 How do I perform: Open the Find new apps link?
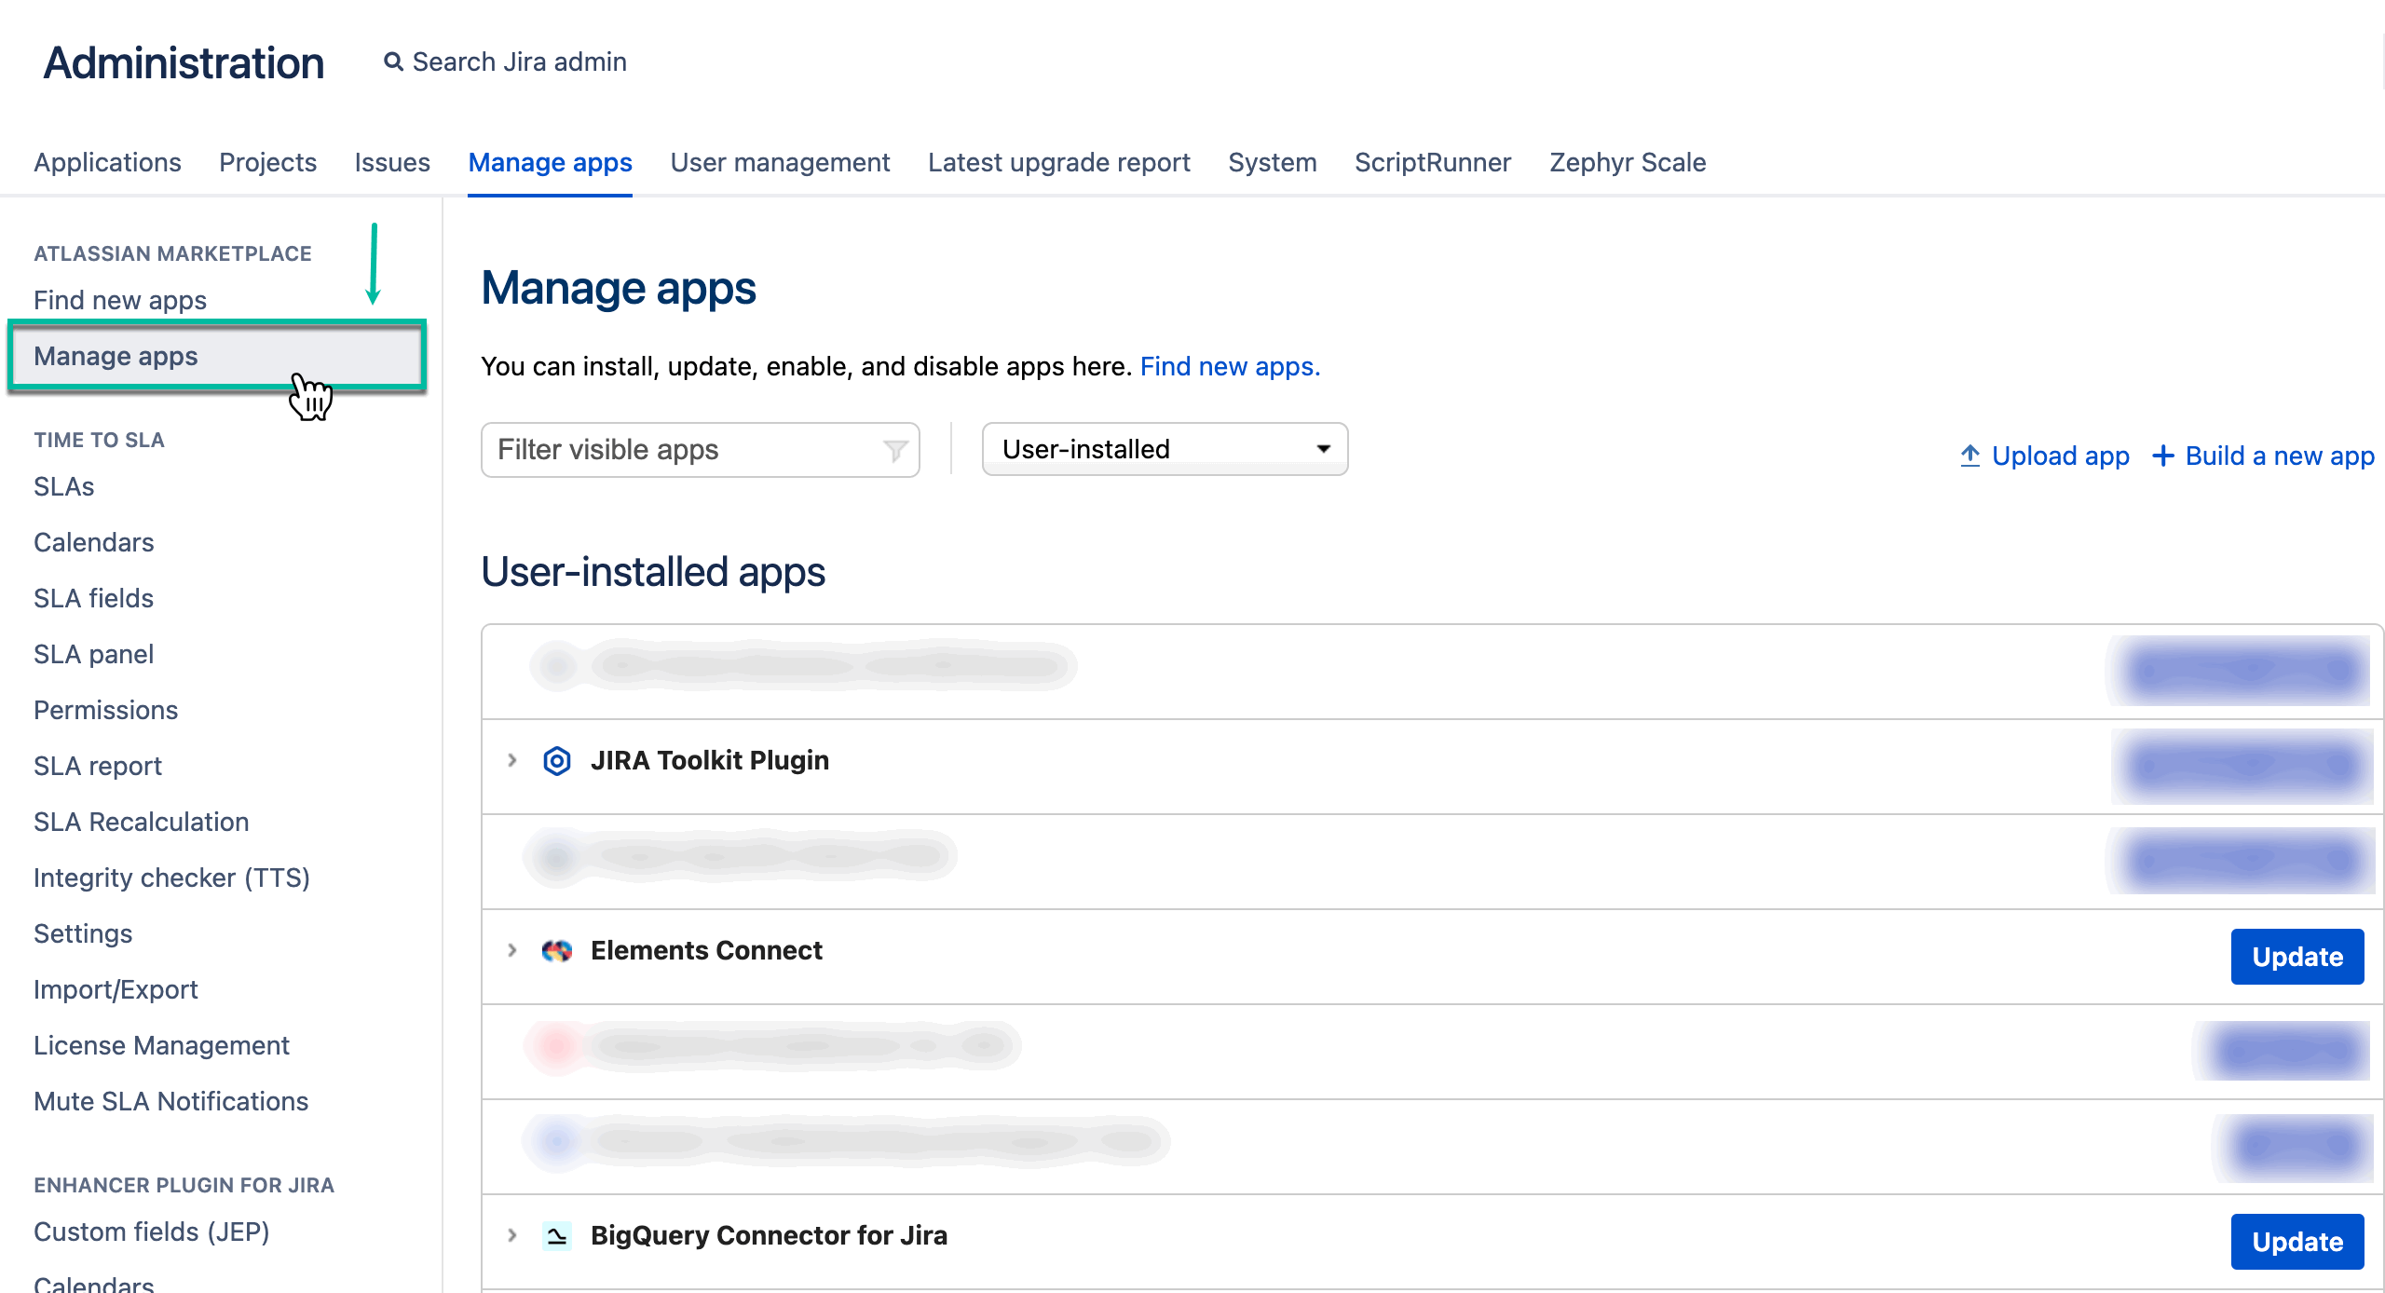pos(1229,366)
